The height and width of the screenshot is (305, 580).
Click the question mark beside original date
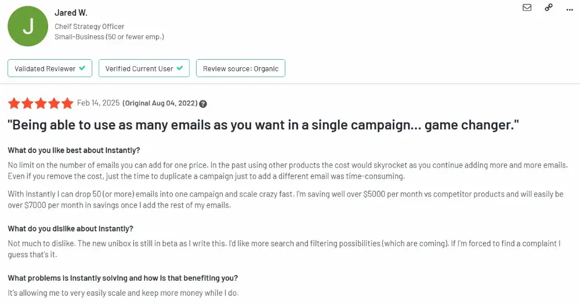[203, 104]
